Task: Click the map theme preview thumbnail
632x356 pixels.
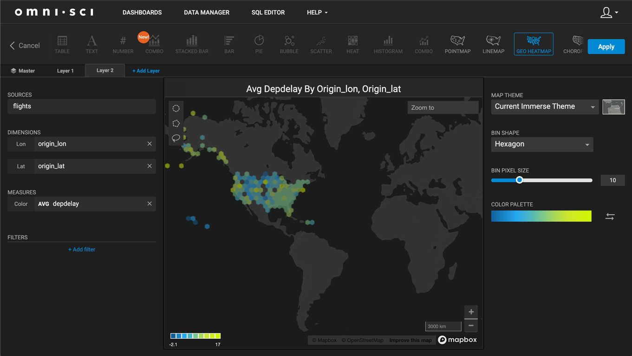Action: [x=613, y=107]
